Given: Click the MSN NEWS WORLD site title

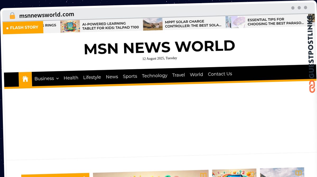Looking at the screenshot, I should [x=159, y=47].
